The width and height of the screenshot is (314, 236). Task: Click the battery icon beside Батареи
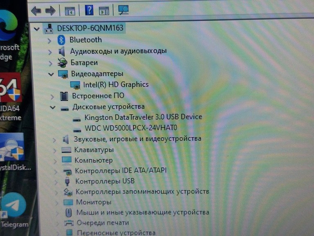coord(62,63)
